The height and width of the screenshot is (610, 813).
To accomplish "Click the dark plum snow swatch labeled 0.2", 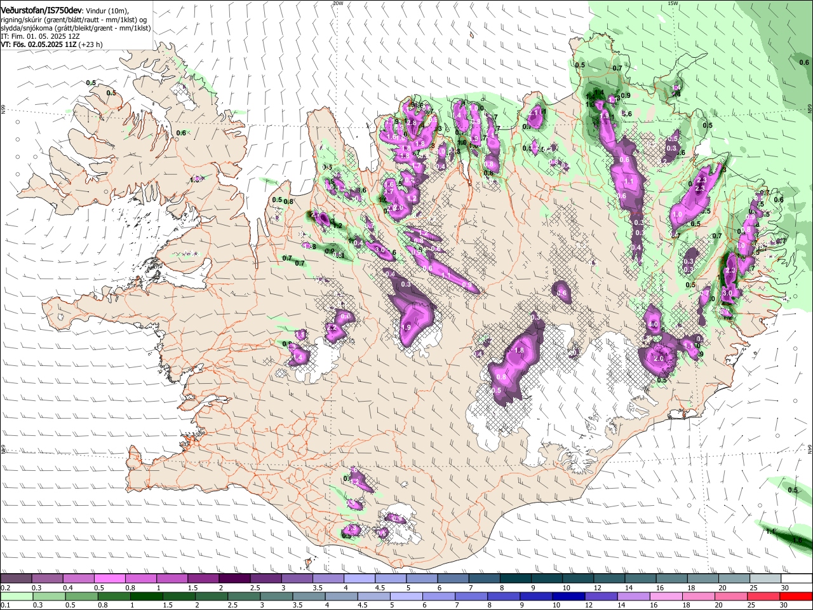I will coord(15,579).
